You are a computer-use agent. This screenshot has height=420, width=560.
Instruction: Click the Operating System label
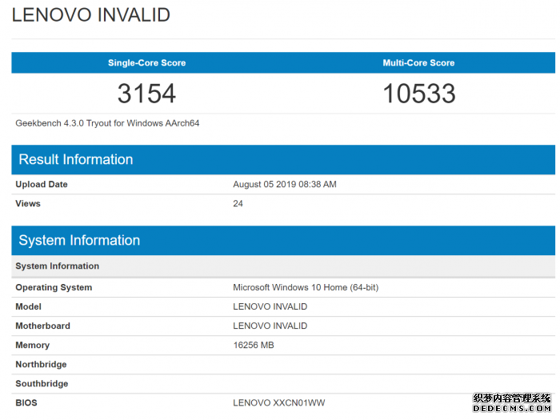click(x=54, y=287)
